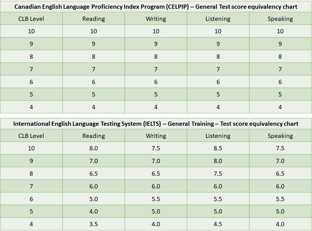Select CELPIP Writing score 7

(156, 69)
